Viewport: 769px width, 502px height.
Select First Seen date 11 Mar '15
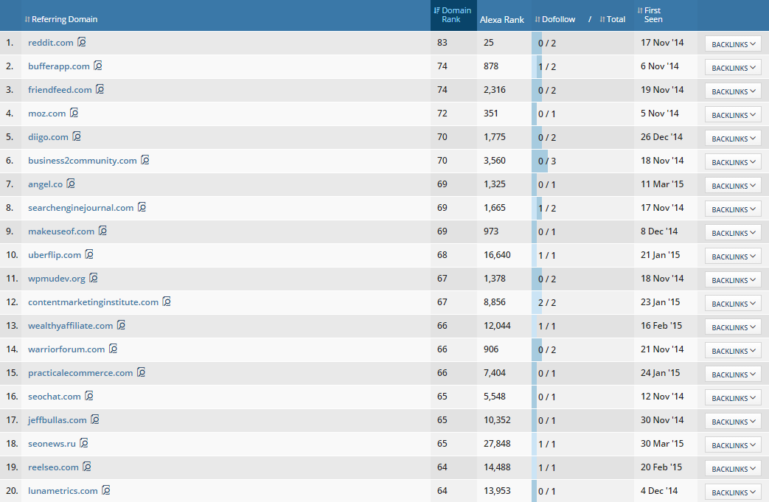[x=661, y=184]
